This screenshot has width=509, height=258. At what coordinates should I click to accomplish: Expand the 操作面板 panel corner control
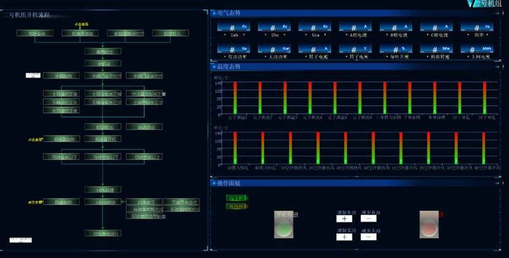pyautogui.click(x=497, y=183)
